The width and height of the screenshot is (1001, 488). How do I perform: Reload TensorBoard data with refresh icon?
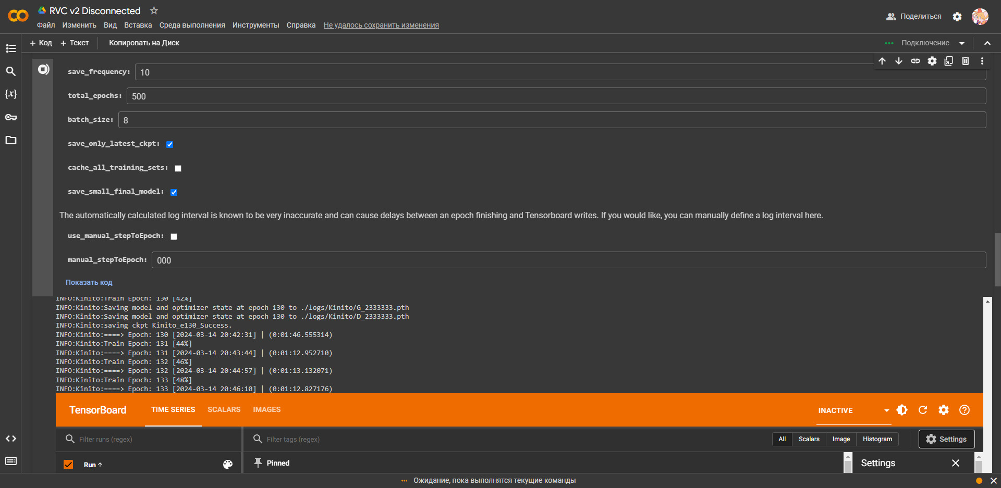923,410
